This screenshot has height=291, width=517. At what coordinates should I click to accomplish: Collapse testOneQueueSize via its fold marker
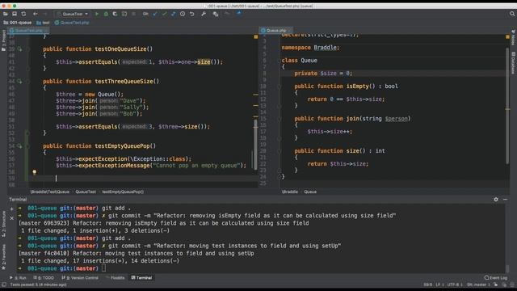coord(28,49)
